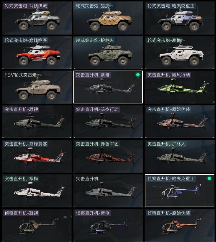This screenshot has height=242, width=216.
Task: Pick the red 轮式突击炮-巅峰竞赛 skin
Action: click(x=37, y=52)
